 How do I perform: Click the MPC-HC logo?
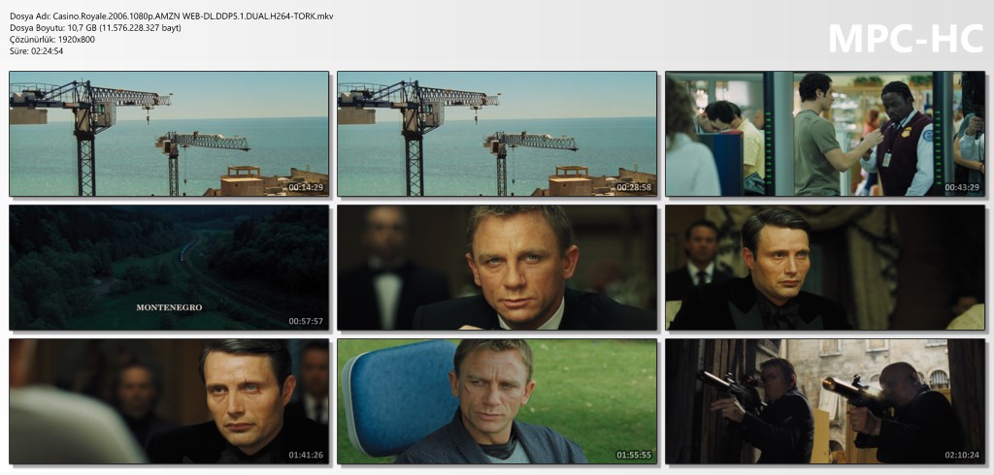click(905, 38)
